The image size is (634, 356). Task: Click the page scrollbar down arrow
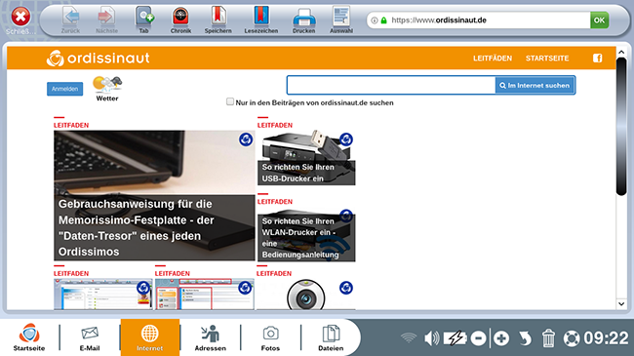pyautogui.click(x=621, y=303)
